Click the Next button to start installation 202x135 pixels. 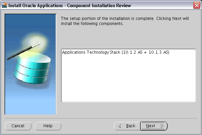coord(154,126)
